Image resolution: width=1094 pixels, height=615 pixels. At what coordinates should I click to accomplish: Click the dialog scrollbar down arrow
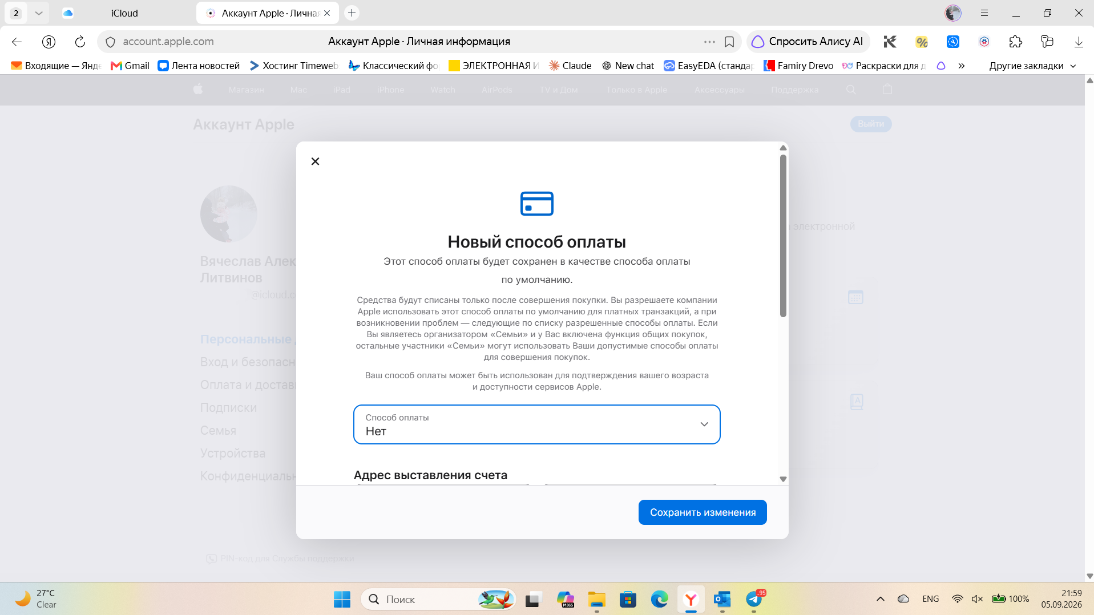(783, 479)
